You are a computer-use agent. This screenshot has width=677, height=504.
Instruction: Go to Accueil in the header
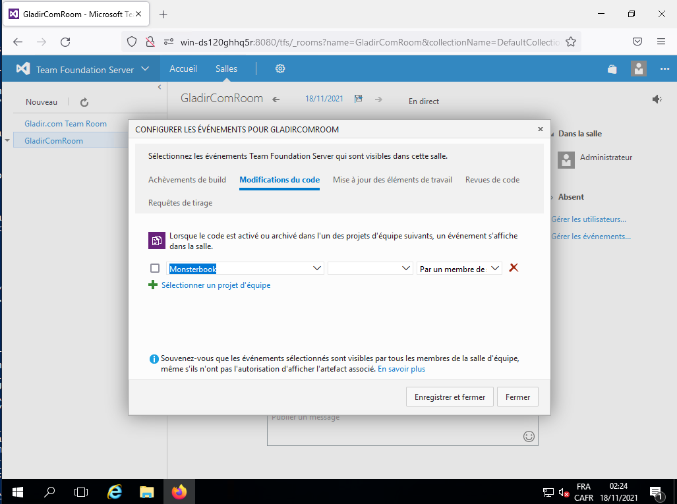click(183, 69)
